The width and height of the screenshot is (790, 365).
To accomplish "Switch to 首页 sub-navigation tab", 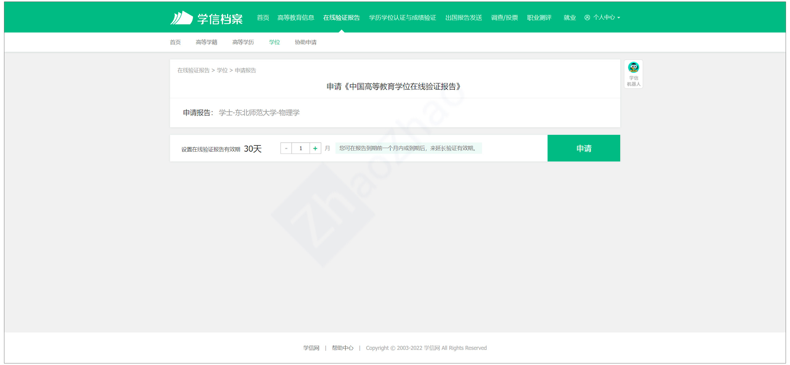I will click(x=175, y=42).
